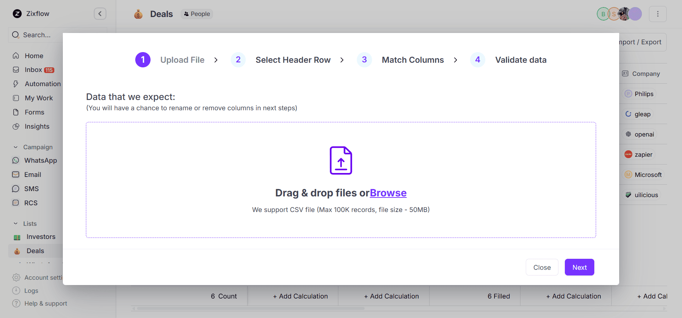The image size is (682, 318).
Task: Open the three-dot more options menu
Action: pos(658,14)
